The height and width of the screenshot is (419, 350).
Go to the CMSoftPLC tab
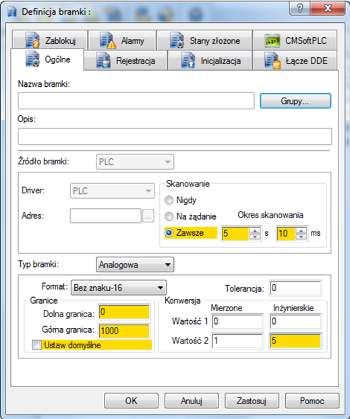tap(295, 40)
